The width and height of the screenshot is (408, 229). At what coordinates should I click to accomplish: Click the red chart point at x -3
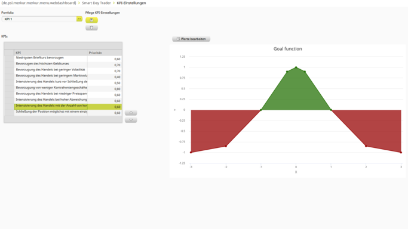click(x=191, y=153)
